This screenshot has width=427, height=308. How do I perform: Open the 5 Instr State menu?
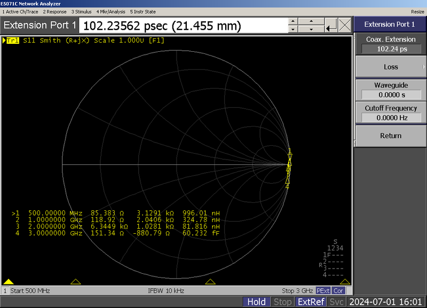[x=143, y=11]
